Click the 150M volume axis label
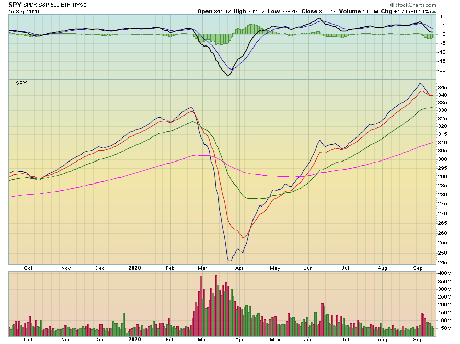The height and width of the screenshot is (344, 460). 445,313
